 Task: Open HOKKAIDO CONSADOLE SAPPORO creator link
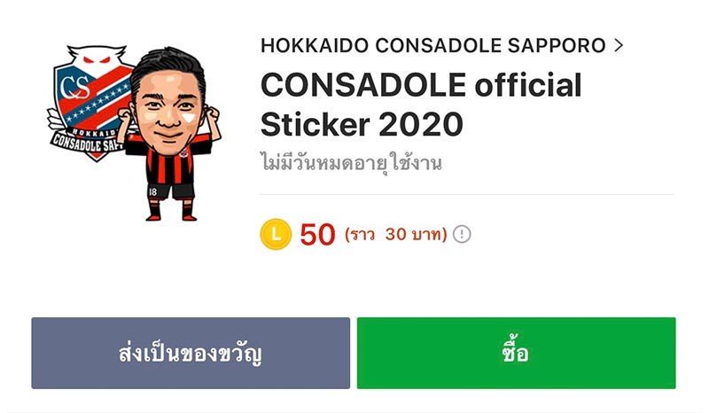(x=433, y=45)
